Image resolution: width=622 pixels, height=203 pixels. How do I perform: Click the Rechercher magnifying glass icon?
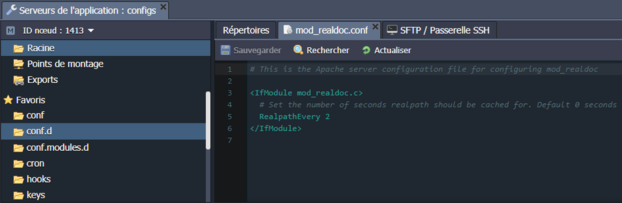tap(298, 50)
